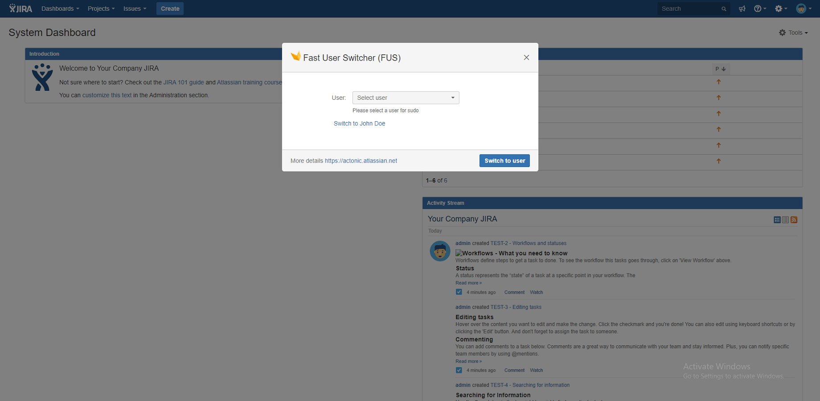Close the Fast User Switcher dialog
Viewport: 820px width, 401px height.
(x=526, y=57)
